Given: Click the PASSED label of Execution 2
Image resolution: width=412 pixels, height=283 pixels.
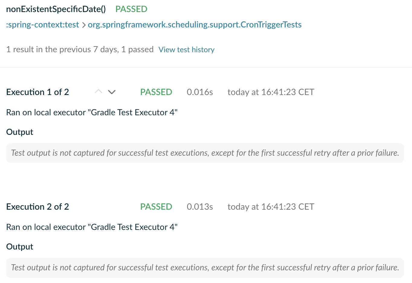Looking at the screenshot, I should click(x=156, y=207).
